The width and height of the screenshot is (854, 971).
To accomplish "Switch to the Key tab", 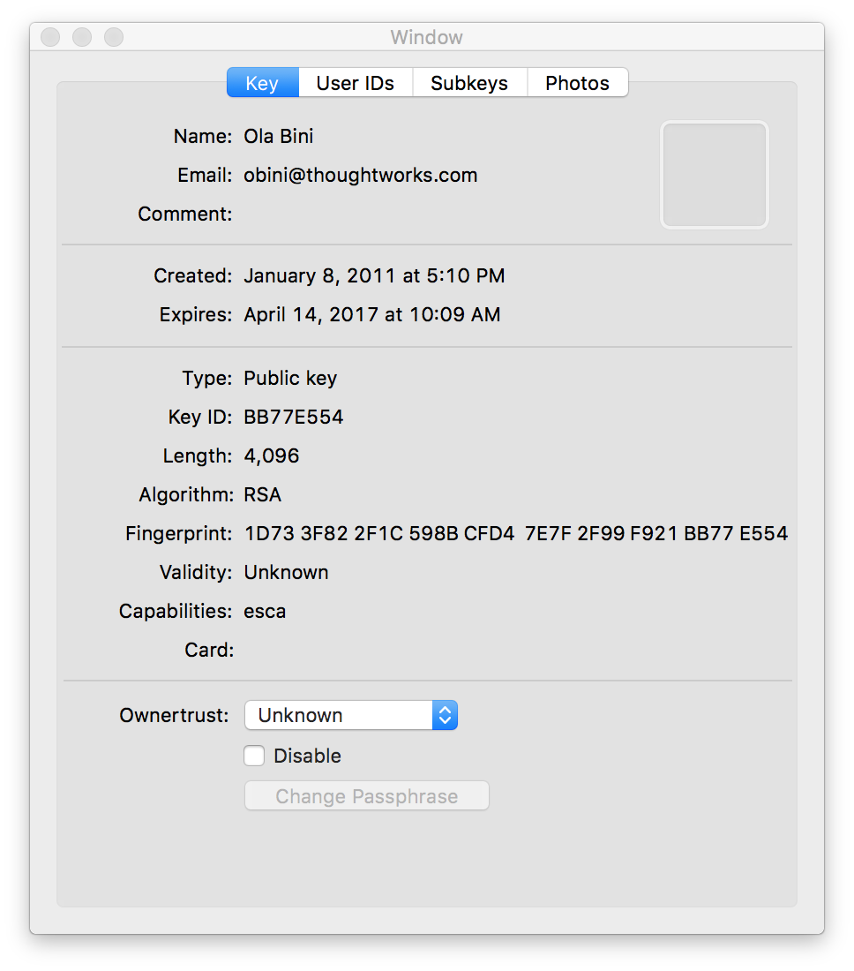I will pos(262,83).
